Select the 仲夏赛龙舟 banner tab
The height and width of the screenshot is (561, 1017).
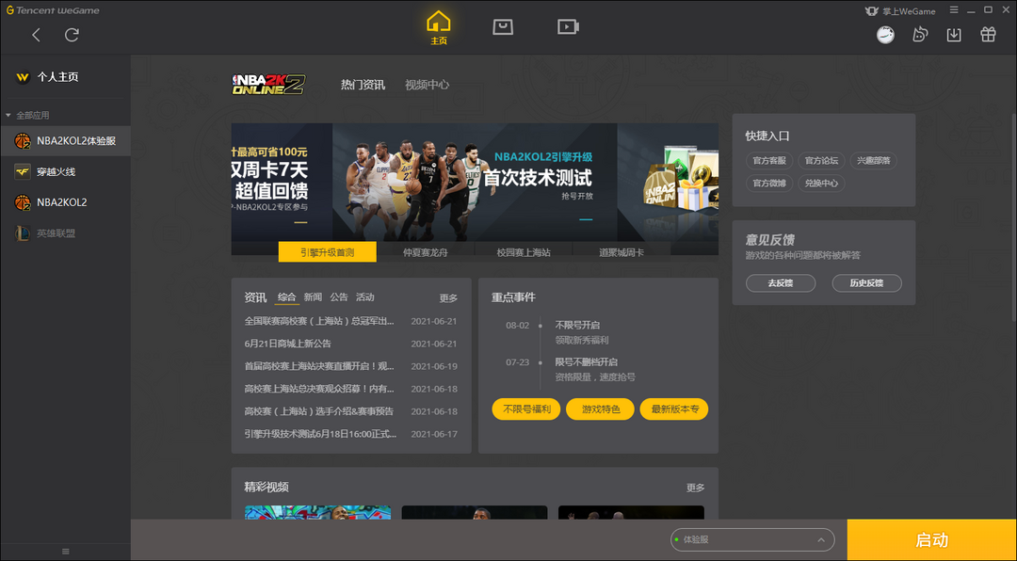(426, 252)
